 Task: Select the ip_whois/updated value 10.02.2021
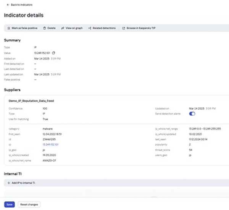(x=195, y=134)
